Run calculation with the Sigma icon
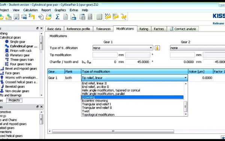225x141 pixels. (x=57, y=17)
